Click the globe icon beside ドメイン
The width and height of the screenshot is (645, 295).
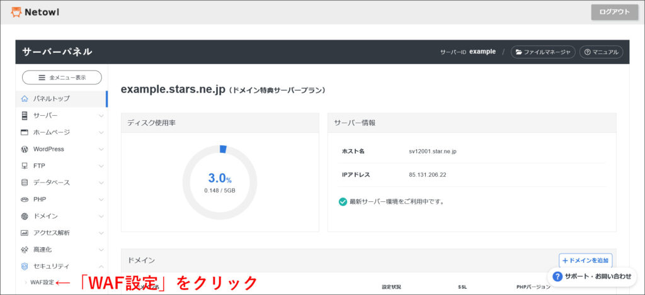(x=25, y=216)
